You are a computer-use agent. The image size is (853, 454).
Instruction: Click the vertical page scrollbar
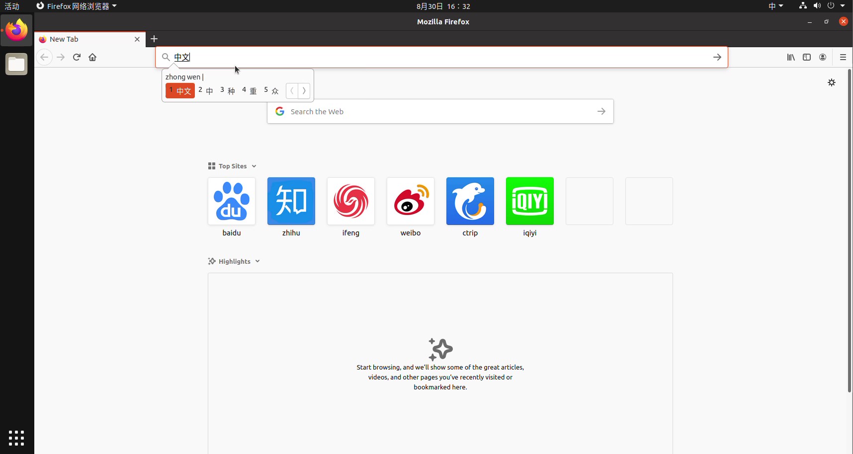(850, 231)
